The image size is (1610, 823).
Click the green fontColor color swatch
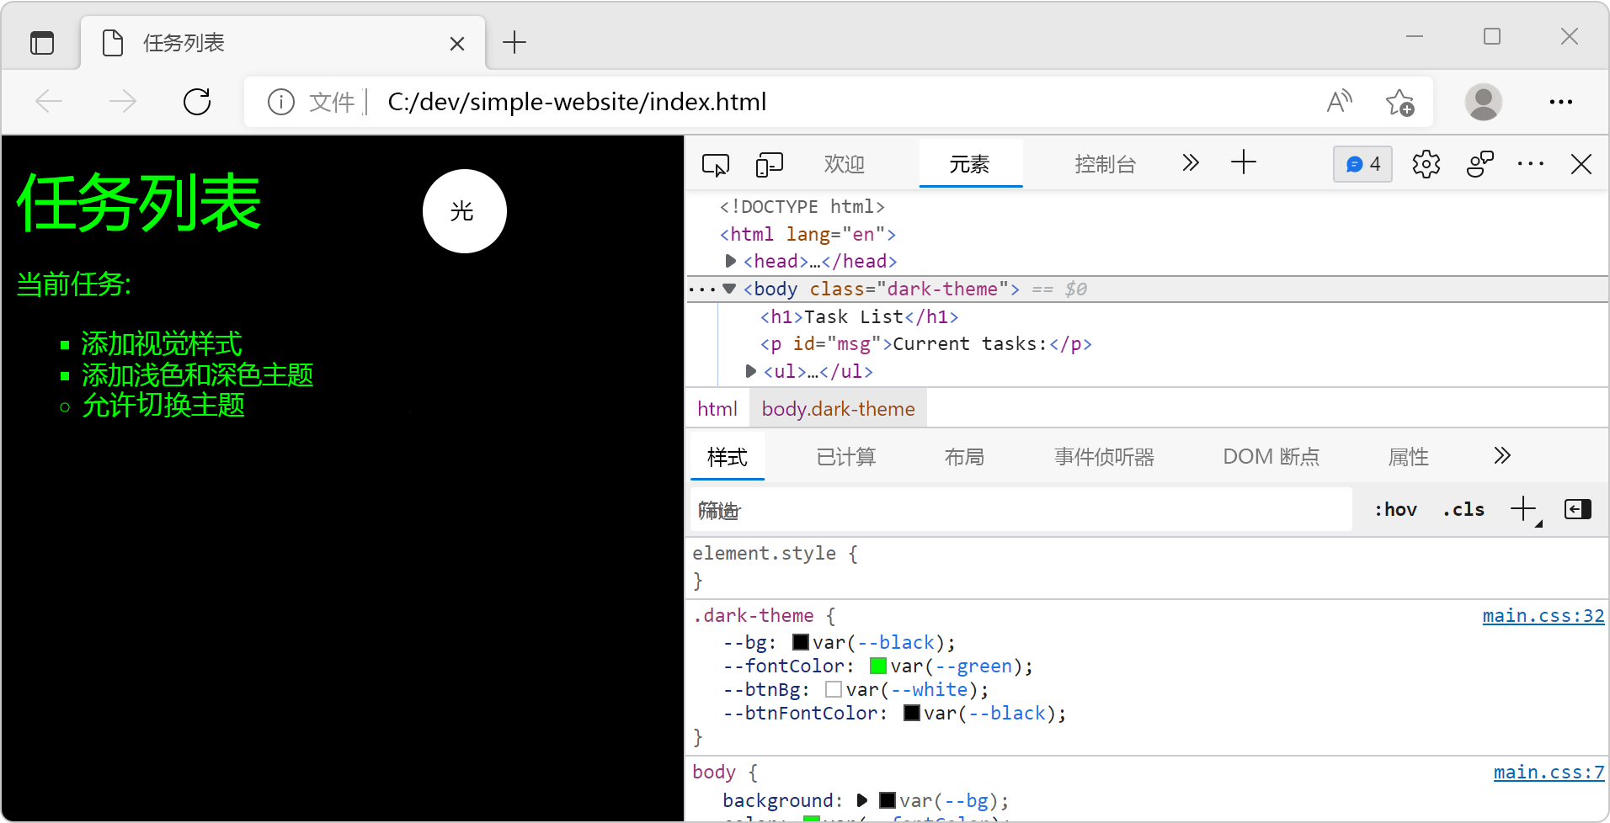click(x=877, y=666)
